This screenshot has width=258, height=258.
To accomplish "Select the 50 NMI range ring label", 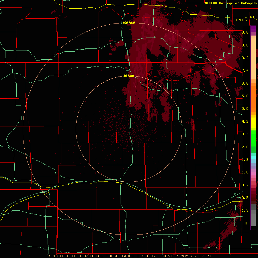I will point(129,76).
